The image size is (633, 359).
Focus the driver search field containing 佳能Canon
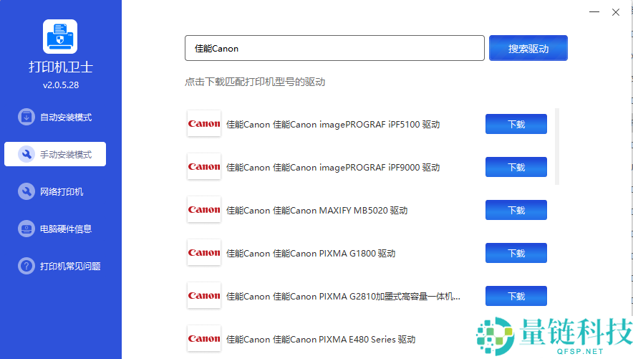coord(334,48)
